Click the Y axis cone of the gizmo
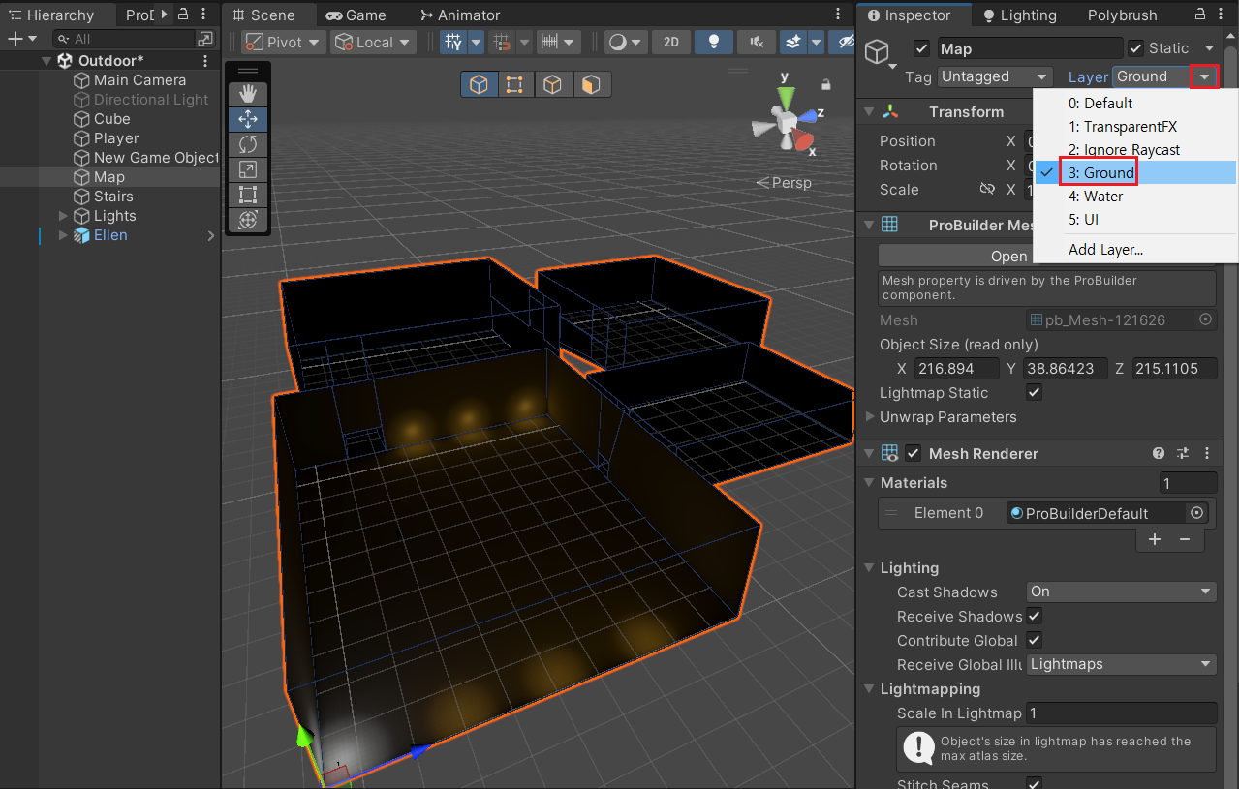Viewport: 1239px width, 789px height. coord(786,97)
